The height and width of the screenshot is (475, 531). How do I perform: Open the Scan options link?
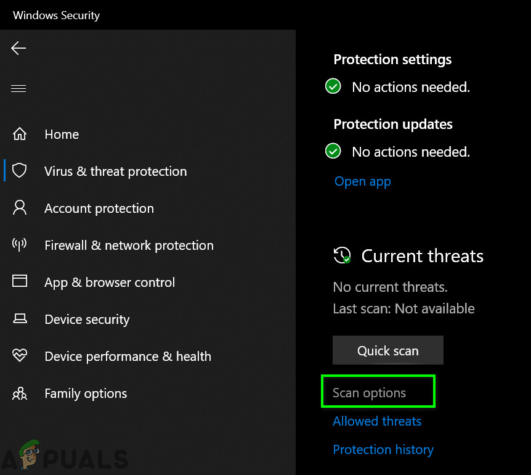369,393
